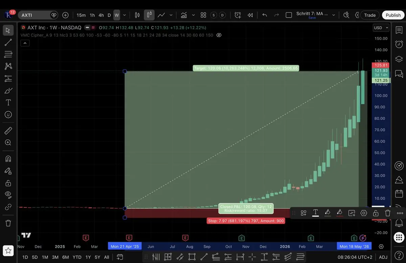Switch to the 15m interval
Viewport: 406px width, 263px height.
[81, 15]
